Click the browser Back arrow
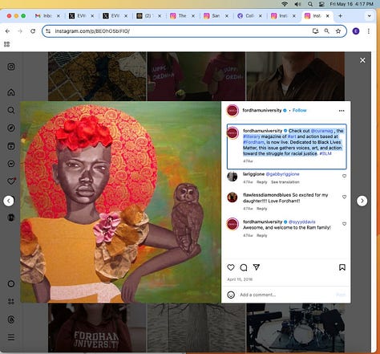380x354 pixels. 7,31
